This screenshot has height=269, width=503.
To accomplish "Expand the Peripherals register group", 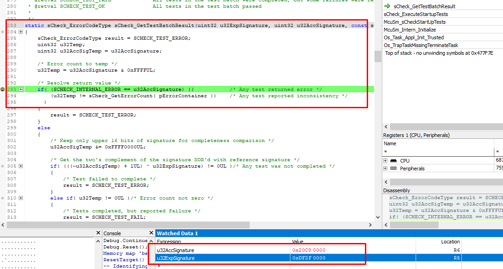I will tap(385, 169).
